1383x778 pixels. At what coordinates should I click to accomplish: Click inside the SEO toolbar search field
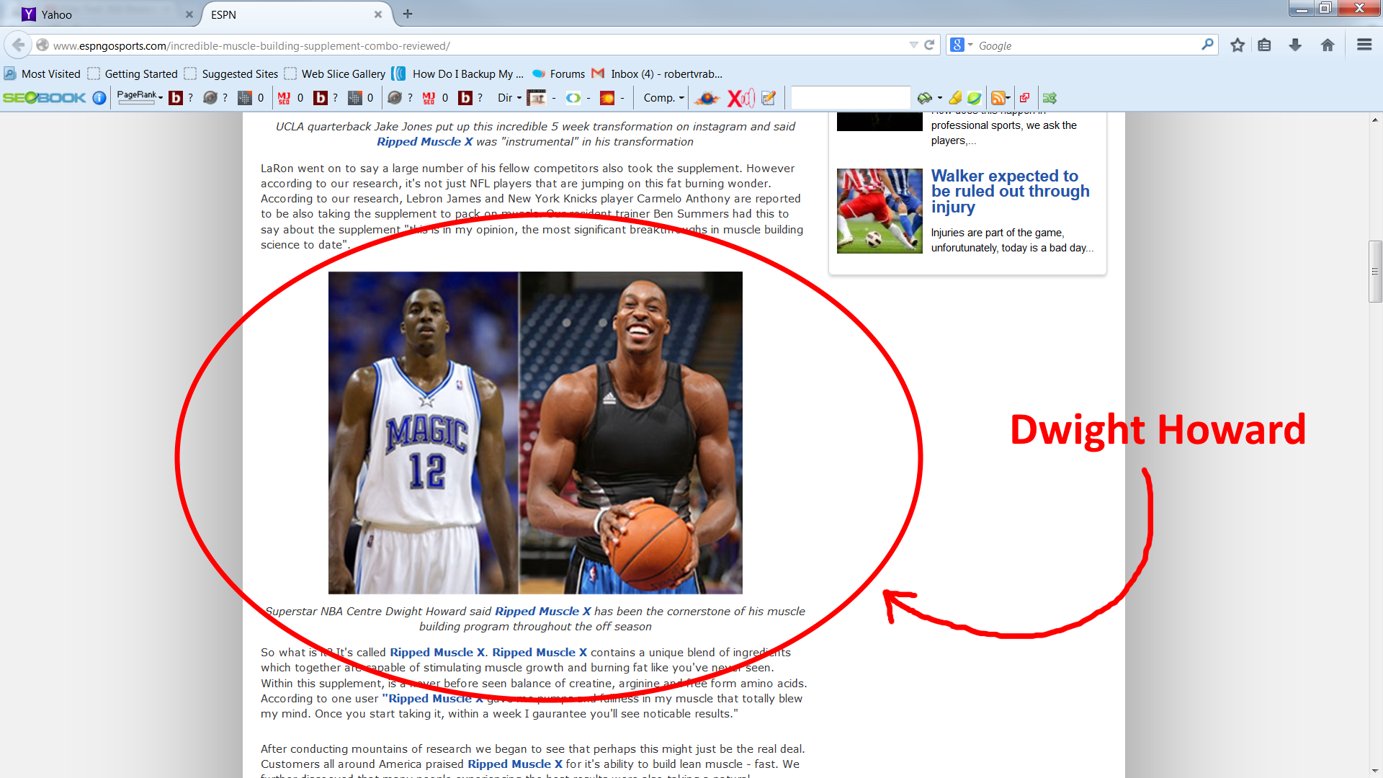point(851,98)
